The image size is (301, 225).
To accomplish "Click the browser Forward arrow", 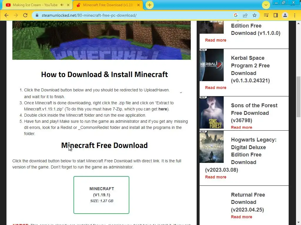I will pos(16,15).
